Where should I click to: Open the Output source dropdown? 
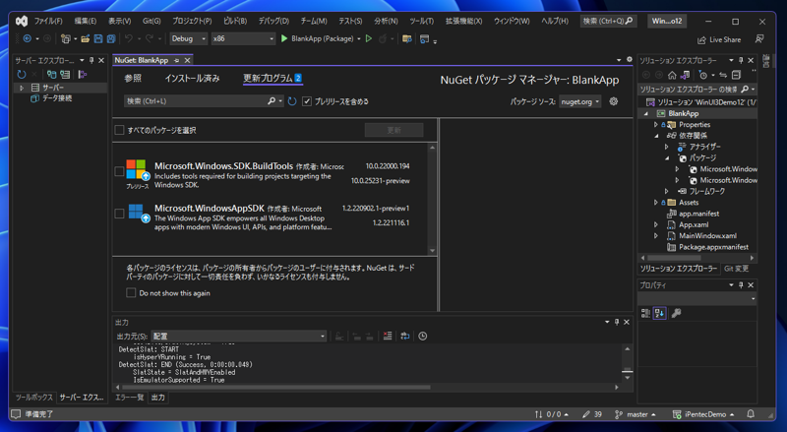239,337
